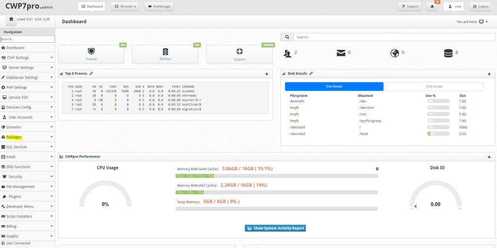Click the magnifier search icon

point(287,37)
